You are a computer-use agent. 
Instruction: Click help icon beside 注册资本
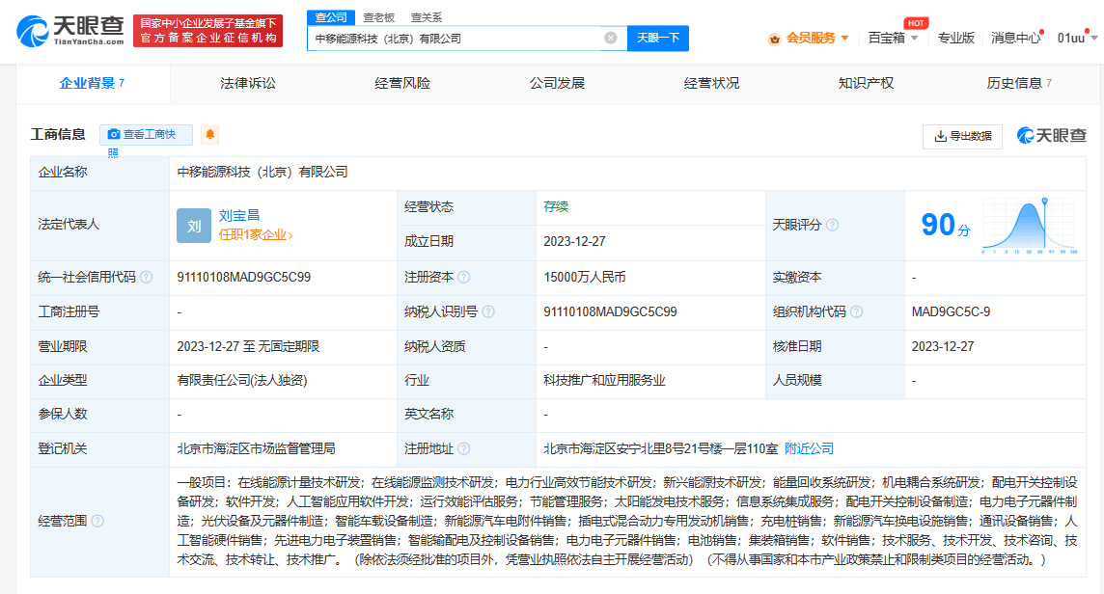pyautogui.click(x=464, y=278)
